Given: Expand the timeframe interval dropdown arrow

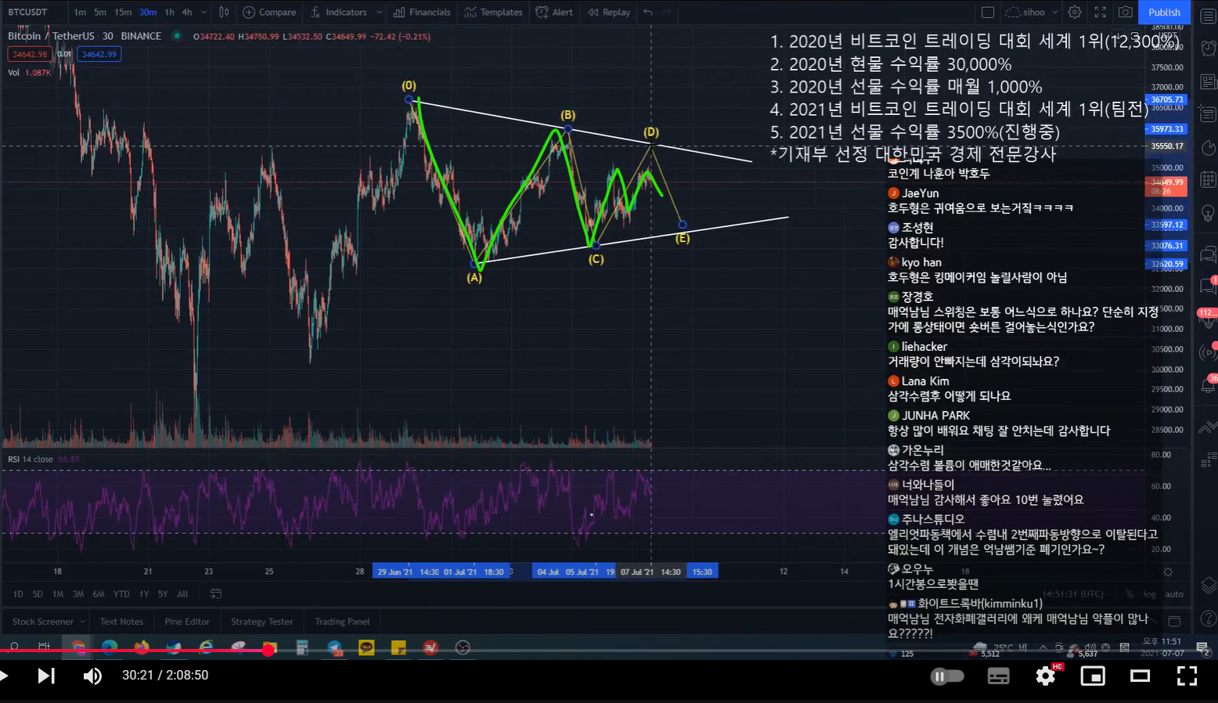Looking at the screenshot, I should (x=204, y=12).
